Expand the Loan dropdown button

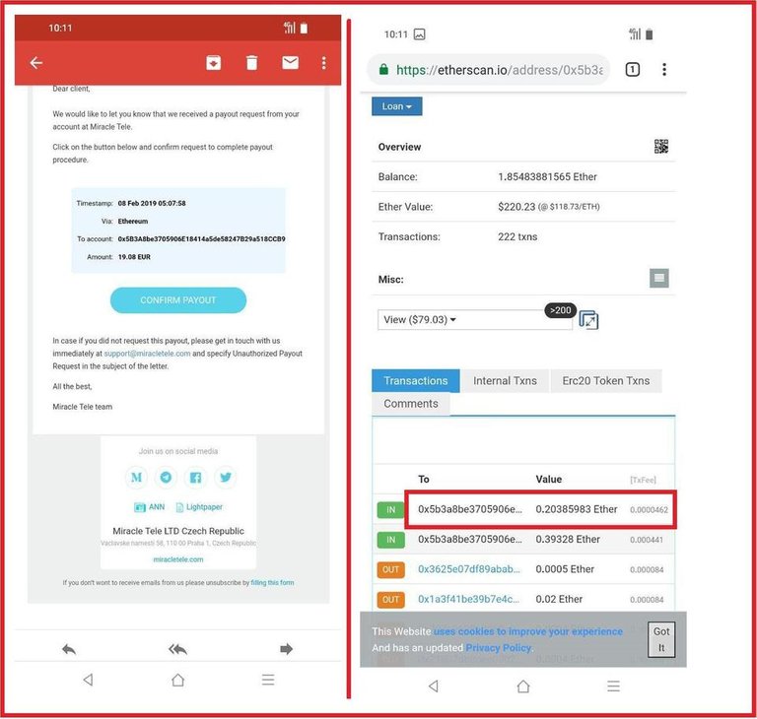click(397, 106)
